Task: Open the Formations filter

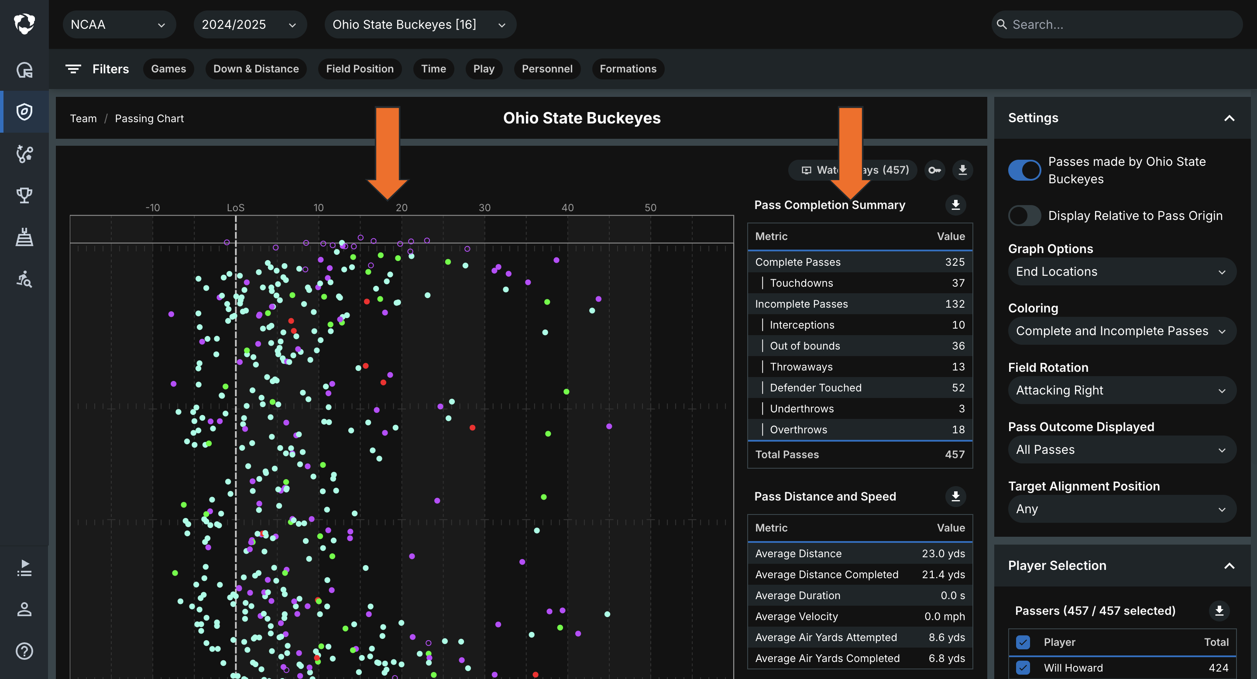Action: 628,69
